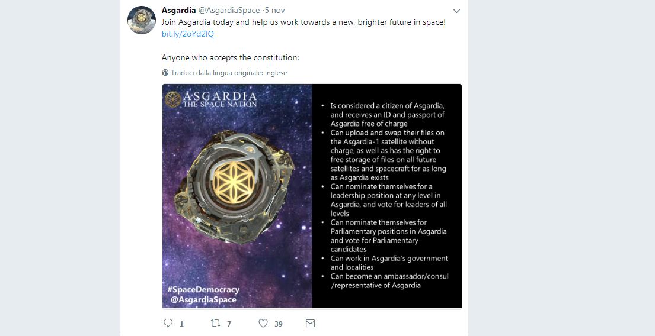Open the Asgardia display name
This screenshot has height=336, width=655.
[179, 10]
